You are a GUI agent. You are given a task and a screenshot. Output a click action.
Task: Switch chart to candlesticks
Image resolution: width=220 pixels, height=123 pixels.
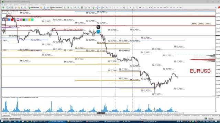pos(68,8)
